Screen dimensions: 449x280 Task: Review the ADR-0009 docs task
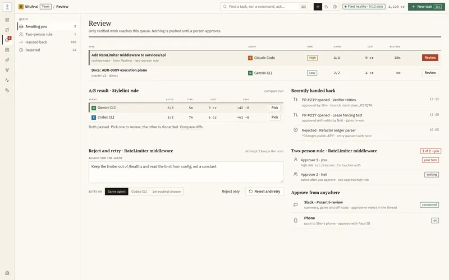pyautogui.click(x=430, y=73)
